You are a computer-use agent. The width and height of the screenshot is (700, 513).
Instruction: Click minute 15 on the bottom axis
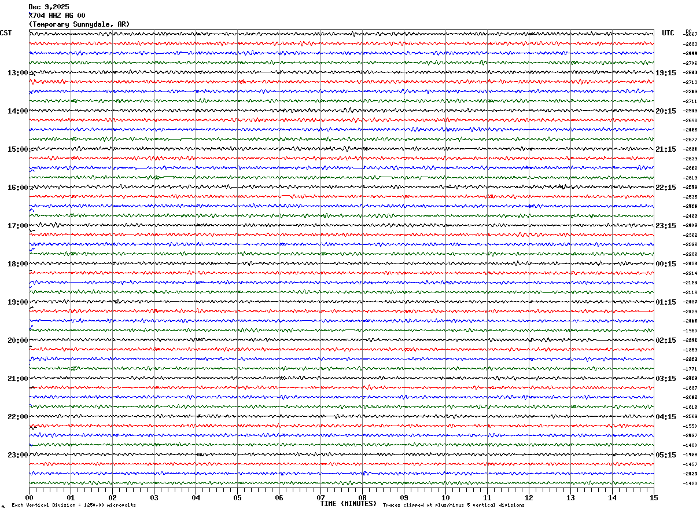(x=654, y=497)
